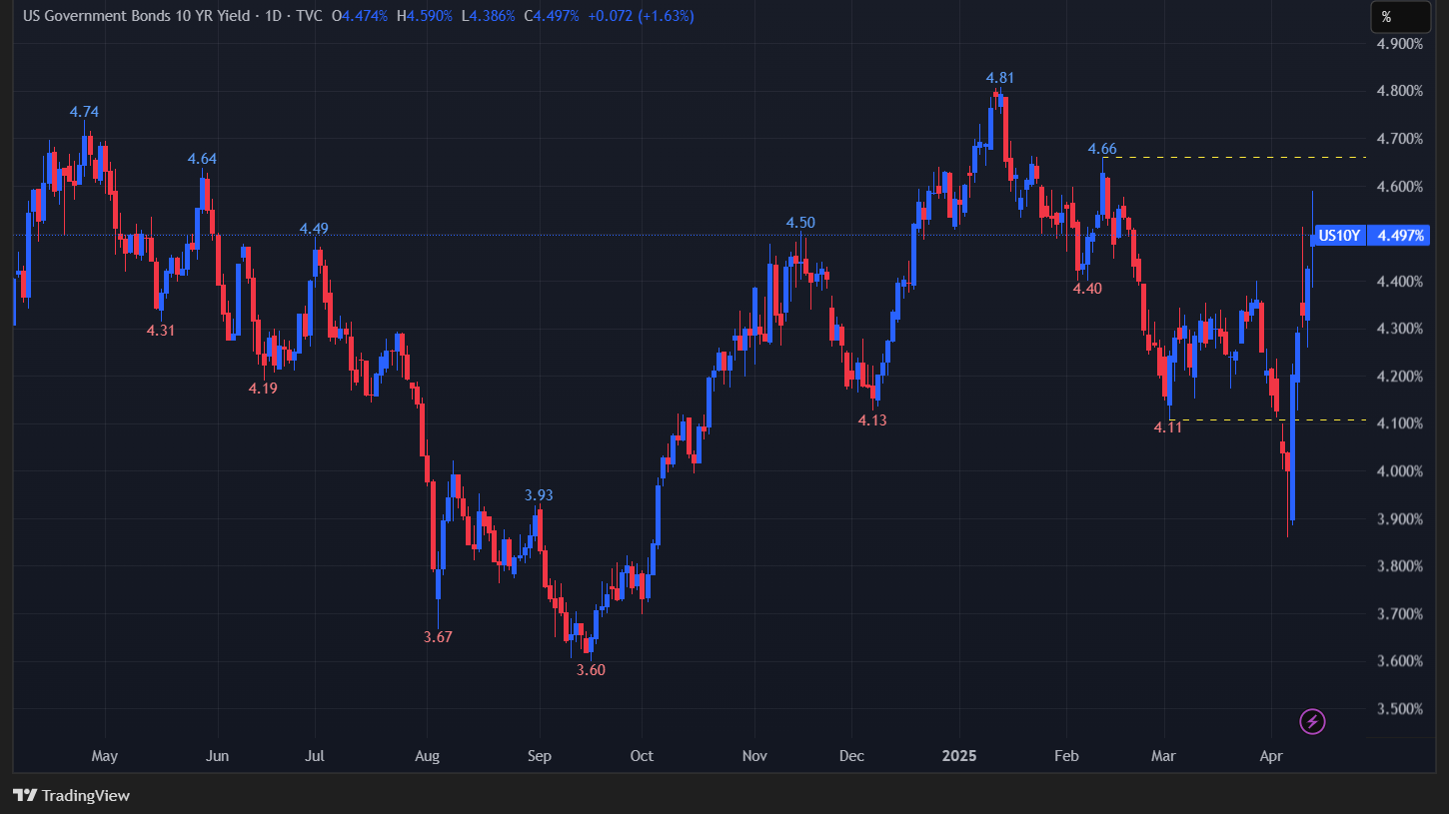Click the Jul label on time axis
Viewport: 1449px width, 814px height.
(316, 756)
